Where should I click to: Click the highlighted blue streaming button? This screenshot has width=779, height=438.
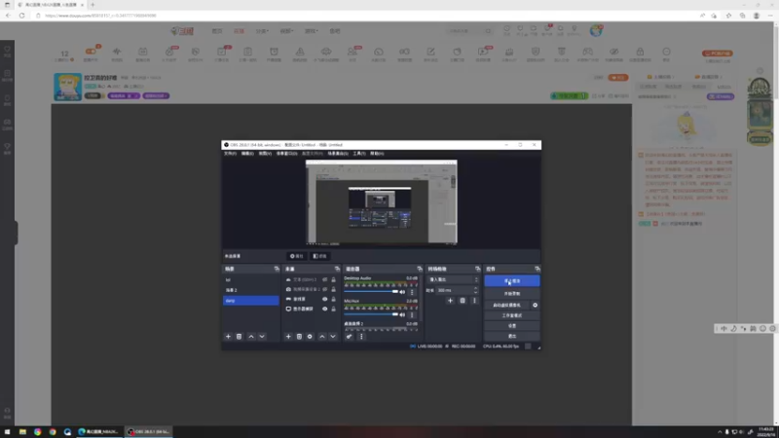point(512,280)
